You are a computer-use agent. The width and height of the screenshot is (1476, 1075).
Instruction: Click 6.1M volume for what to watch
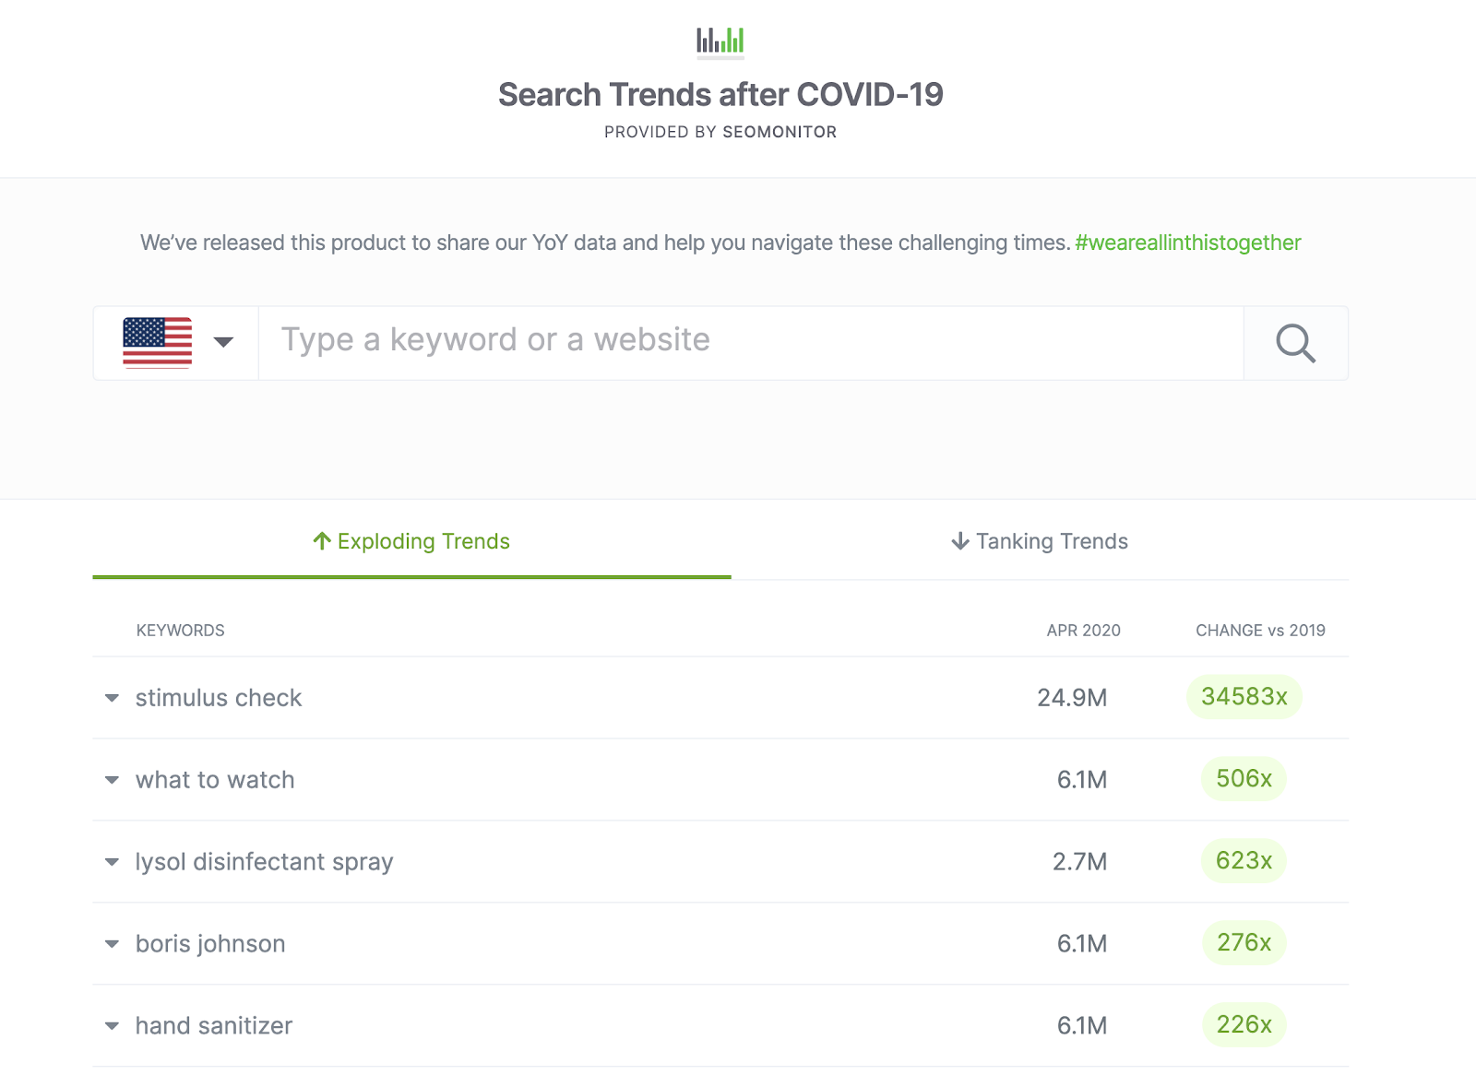tap(1082, 780)
